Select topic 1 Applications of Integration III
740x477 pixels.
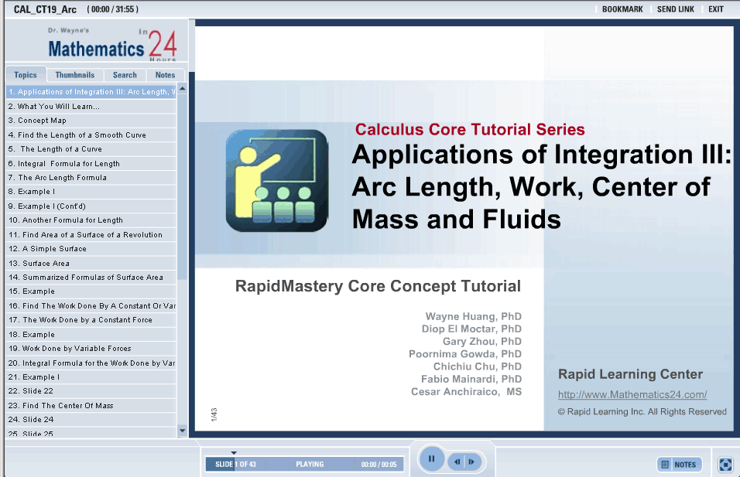click(x=91, y=92)
